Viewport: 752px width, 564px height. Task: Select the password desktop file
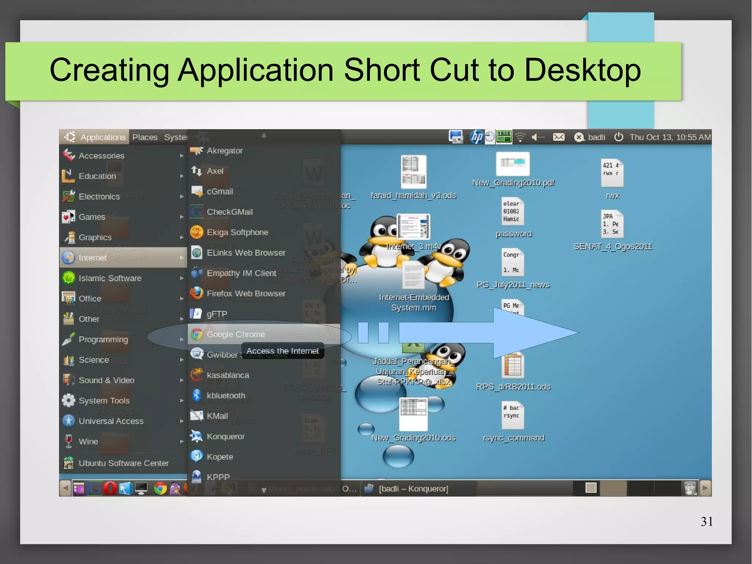(513, 218)
